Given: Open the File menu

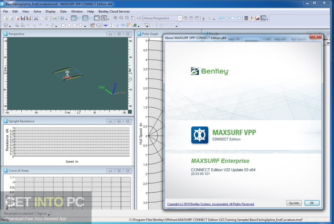Looking at the screenshot, I should click(6, 11).
